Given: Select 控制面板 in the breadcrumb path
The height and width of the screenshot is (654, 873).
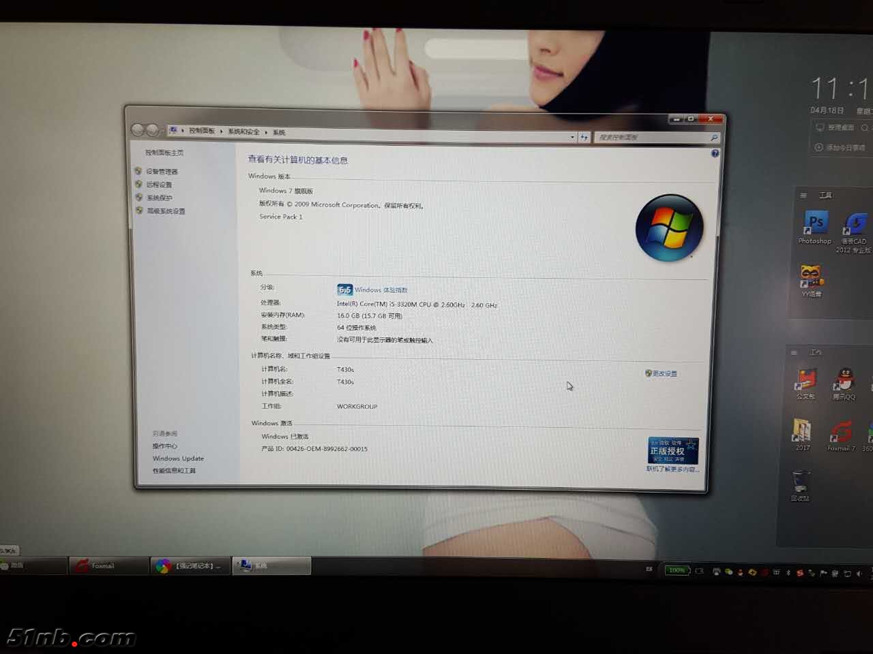Looking at the screenshot, I should coord(202,131).
